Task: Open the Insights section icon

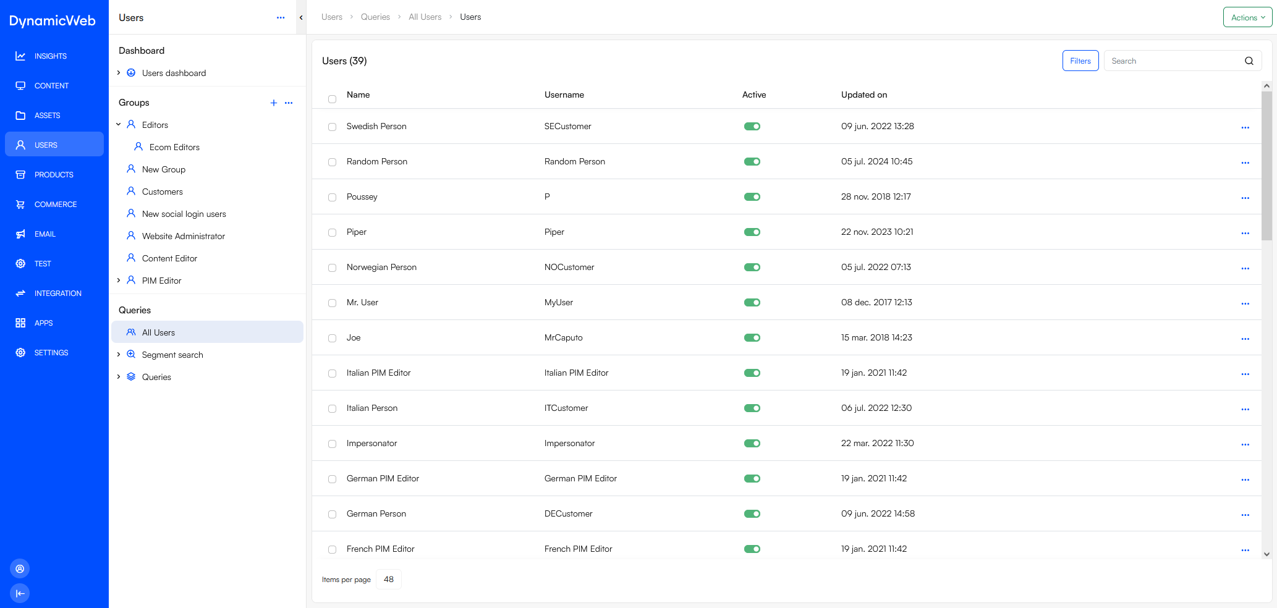Action: (20, 56)
